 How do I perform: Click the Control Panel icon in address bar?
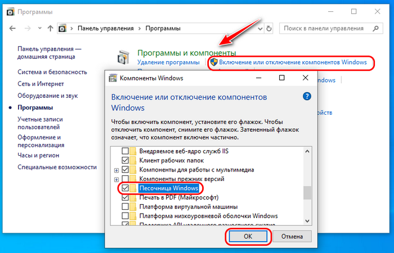[x=62, y=28]
